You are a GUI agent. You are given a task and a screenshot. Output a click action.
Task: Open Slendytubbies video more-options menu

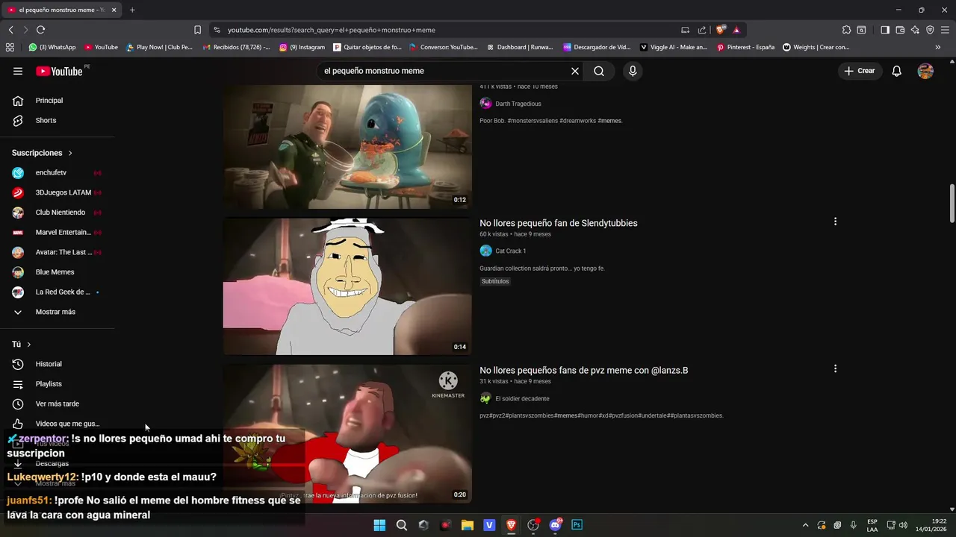pyautogui.click(x=835, y=222)
